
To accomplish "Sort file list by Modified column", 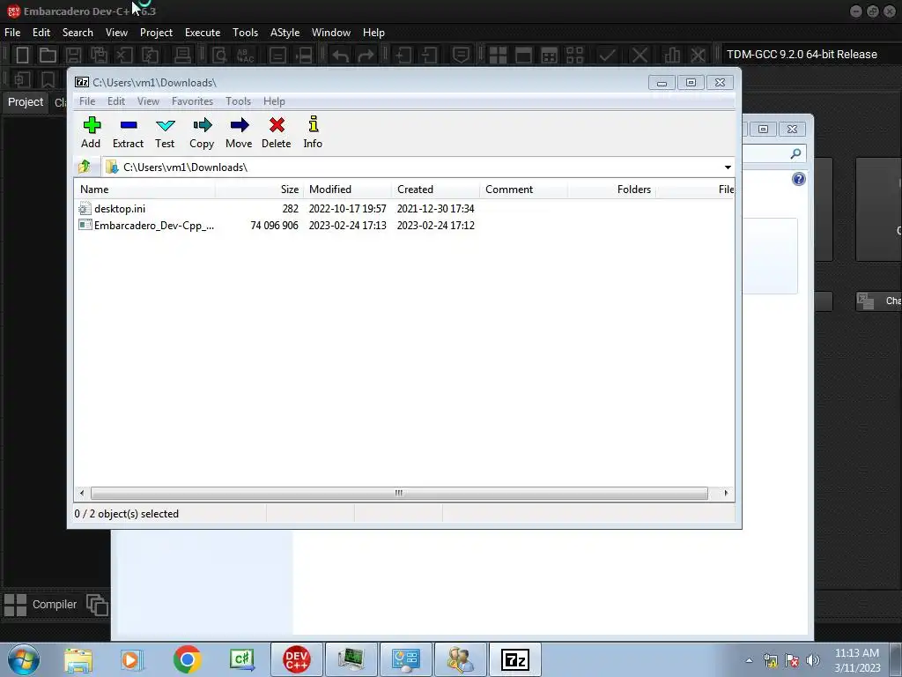I will 347,190.
